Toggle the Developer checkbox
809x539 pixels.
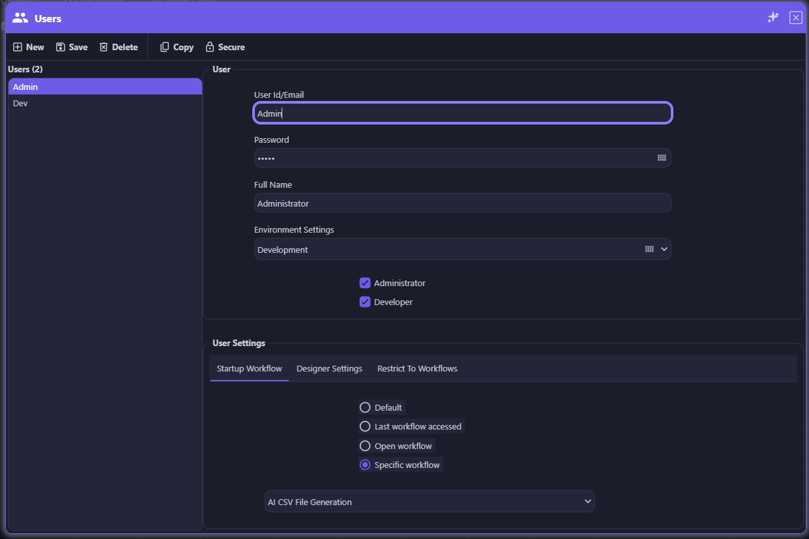(365, 302)
